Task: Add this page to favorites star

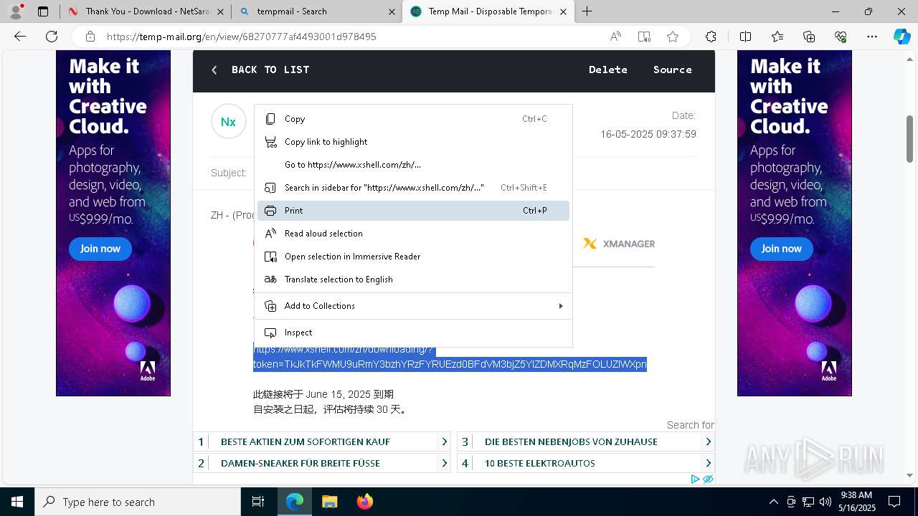Action: coord(673,37)
